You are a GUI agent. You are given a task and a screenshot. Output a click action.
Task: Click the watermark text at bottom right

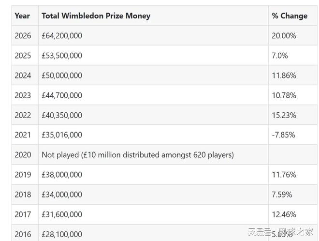[280, 232]
